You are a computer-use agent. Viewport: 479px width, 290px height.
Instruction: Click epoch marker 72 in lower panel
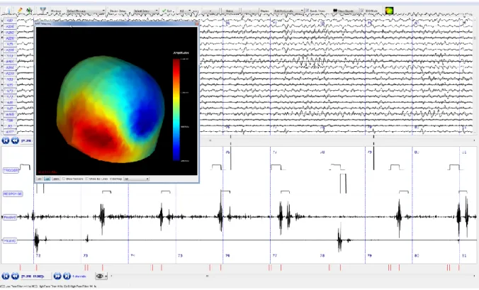pos(38,255)
